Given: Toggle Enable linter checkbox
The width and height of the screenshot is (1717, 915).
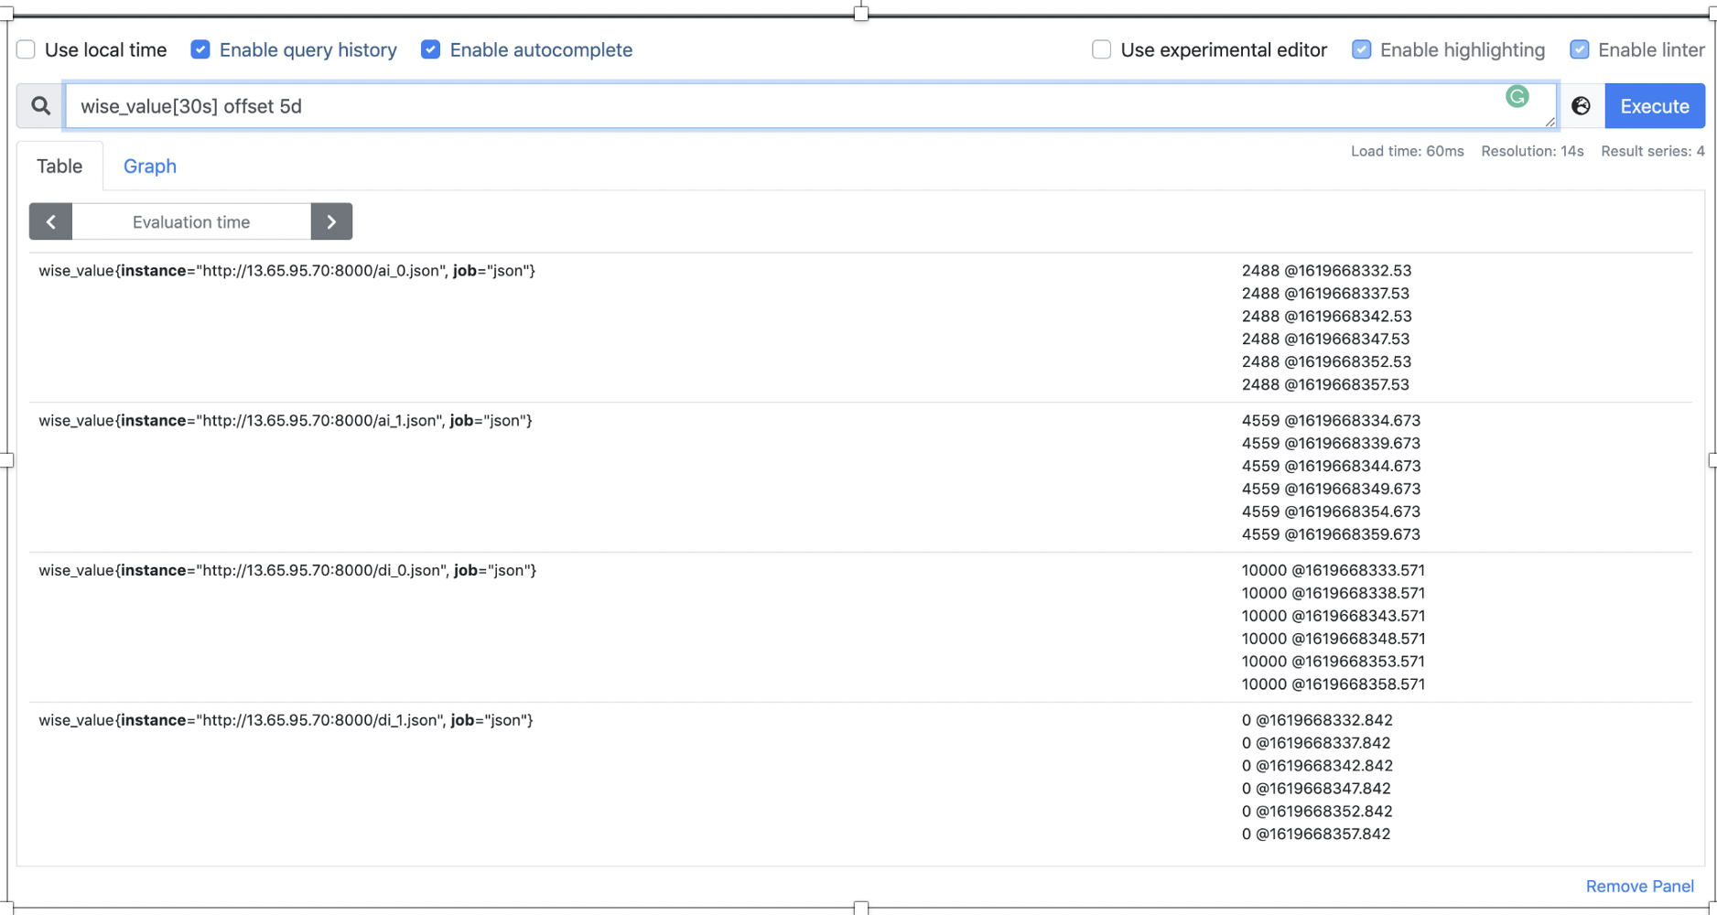Looking at the screenshot, I should (x=1579, y=49).
